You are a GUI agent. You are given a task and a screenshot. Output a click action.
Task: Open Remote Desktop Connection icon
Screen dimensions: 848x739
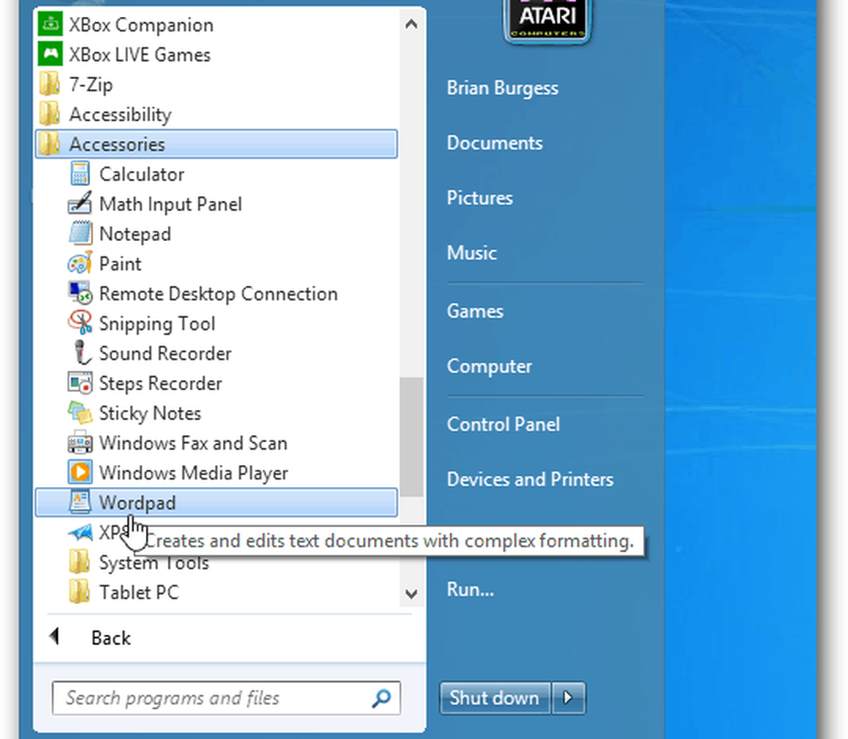pyautogui.click(x=80, y=294)
